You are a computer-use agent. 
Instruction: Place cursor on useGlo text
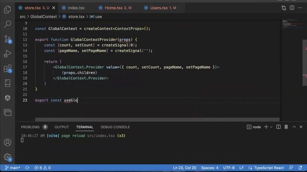pos(71,100)
